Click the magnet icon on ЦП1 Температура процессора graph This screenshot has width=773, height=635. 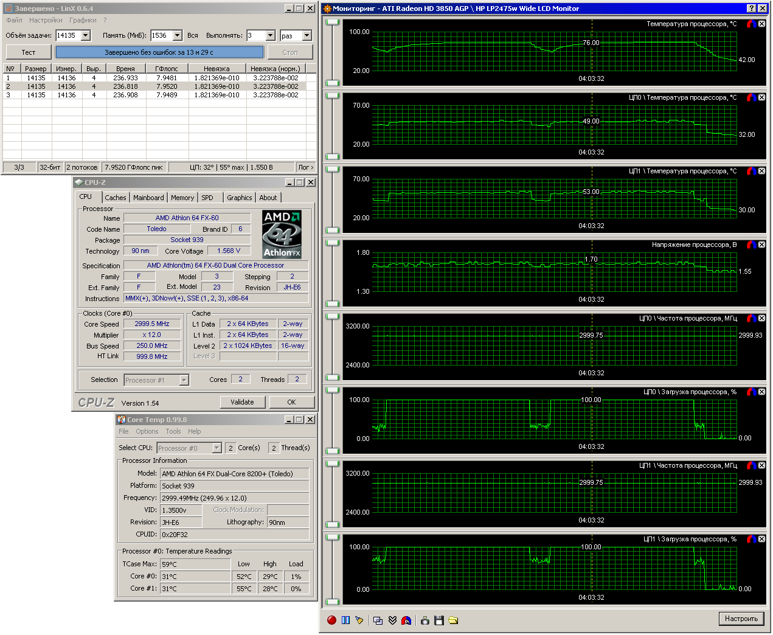coord(752,171)
